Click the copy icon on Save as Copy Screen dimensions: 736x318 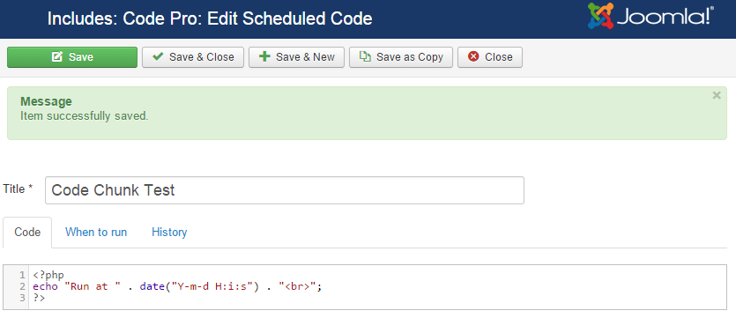tap(365, 56)
